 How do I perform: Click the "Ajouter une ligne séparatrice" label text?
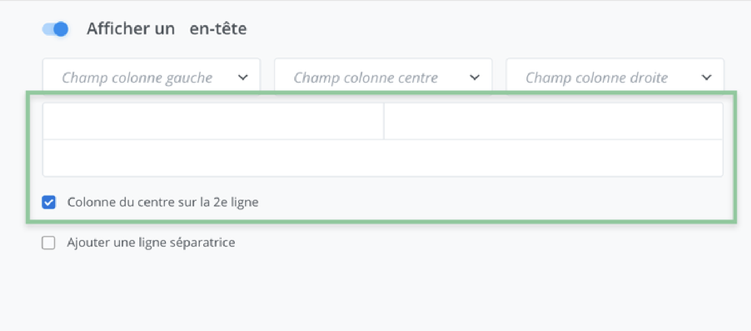151,243
